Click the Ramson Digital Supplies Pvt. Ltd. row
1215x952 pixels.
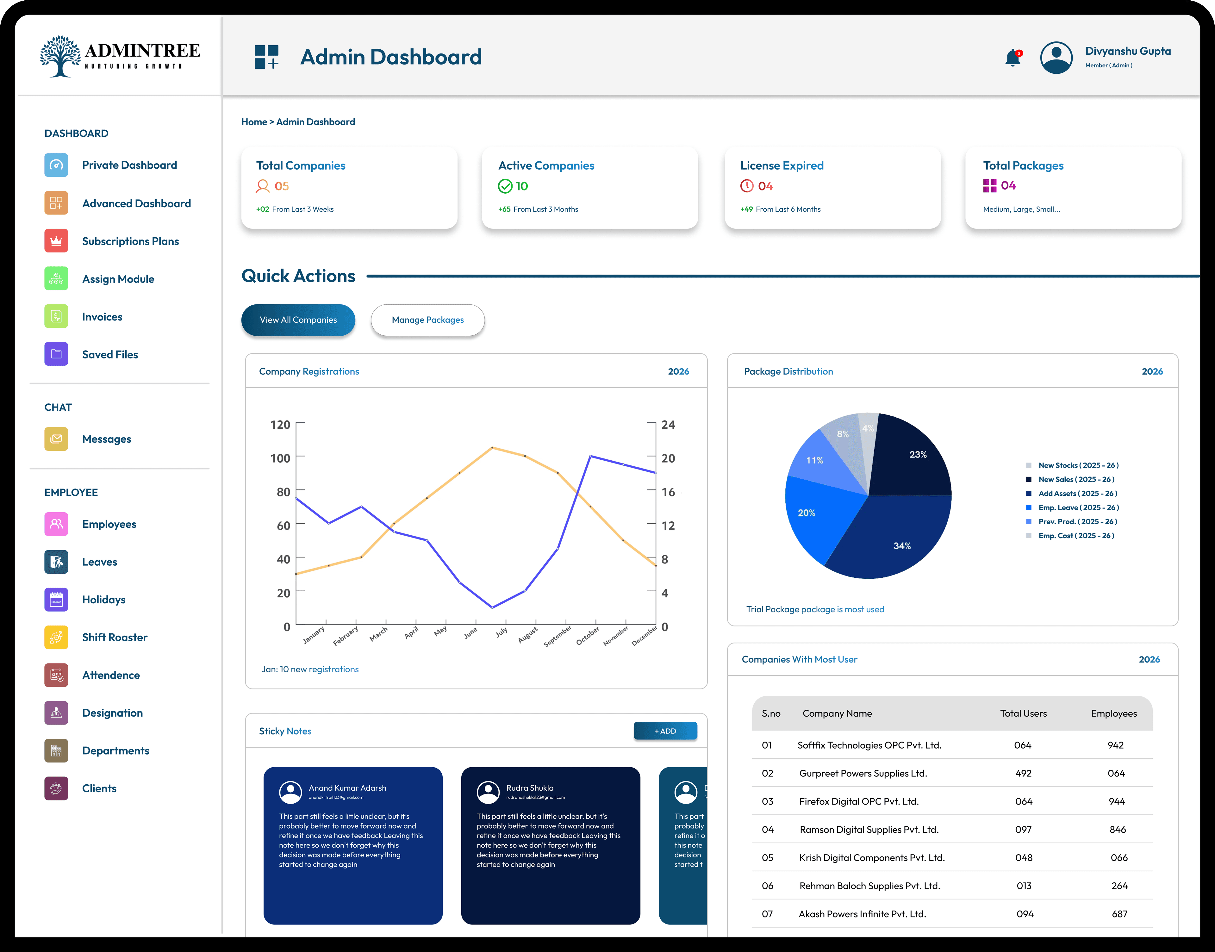(952, 829)
